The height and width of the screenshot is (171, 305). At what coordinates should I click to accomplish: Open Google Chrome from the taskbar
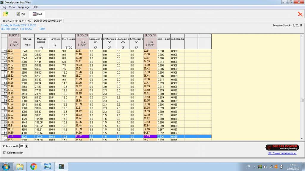33,167
